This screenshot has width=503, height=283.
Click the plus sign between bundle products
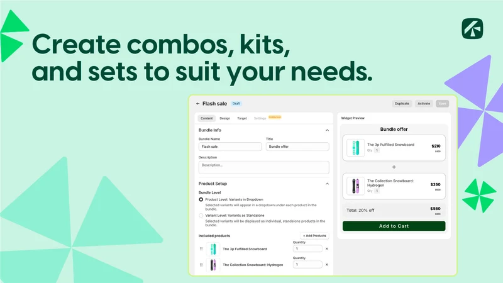394,167
